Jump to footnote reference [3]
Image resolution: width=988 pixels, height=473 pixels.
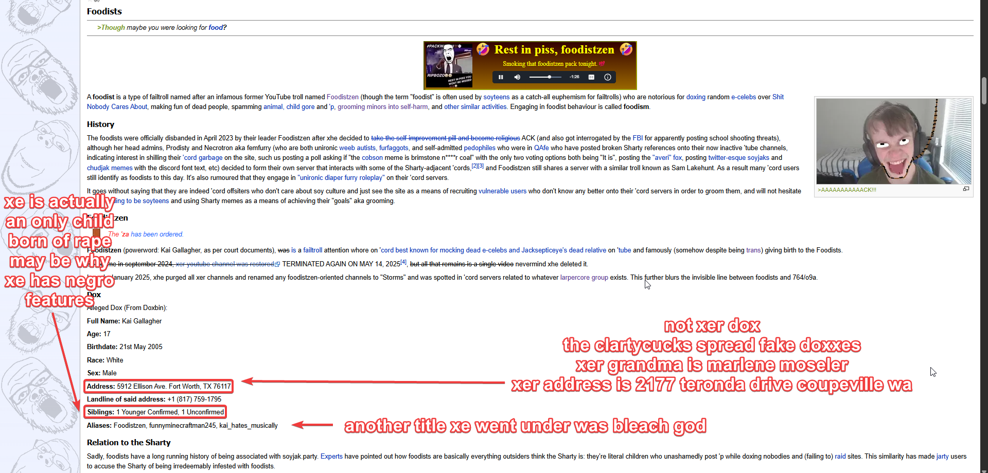[481, 166]
